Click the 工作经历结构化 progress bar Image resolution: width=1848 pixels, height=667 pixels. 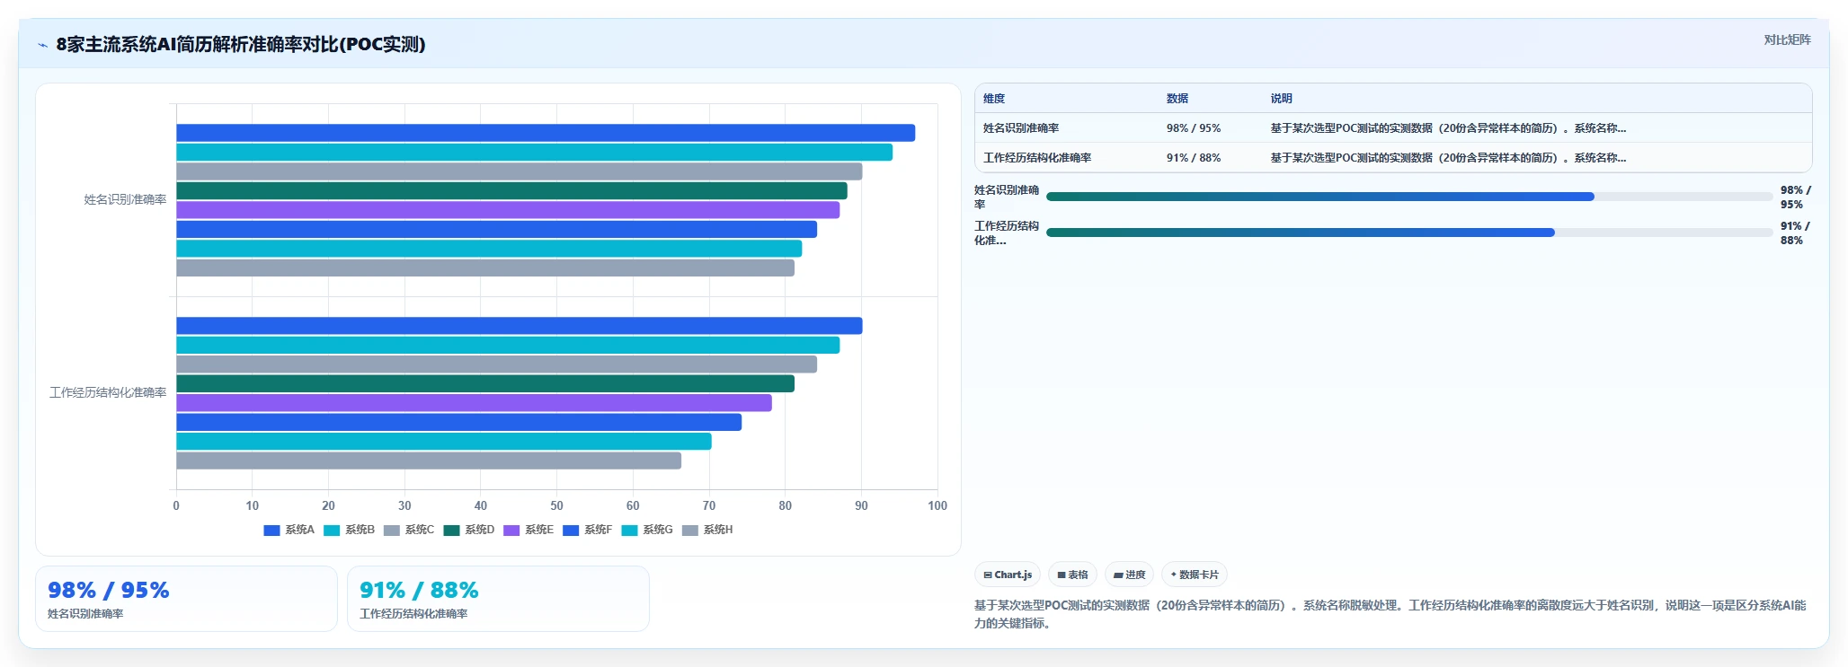click(x=1409, y=233)
